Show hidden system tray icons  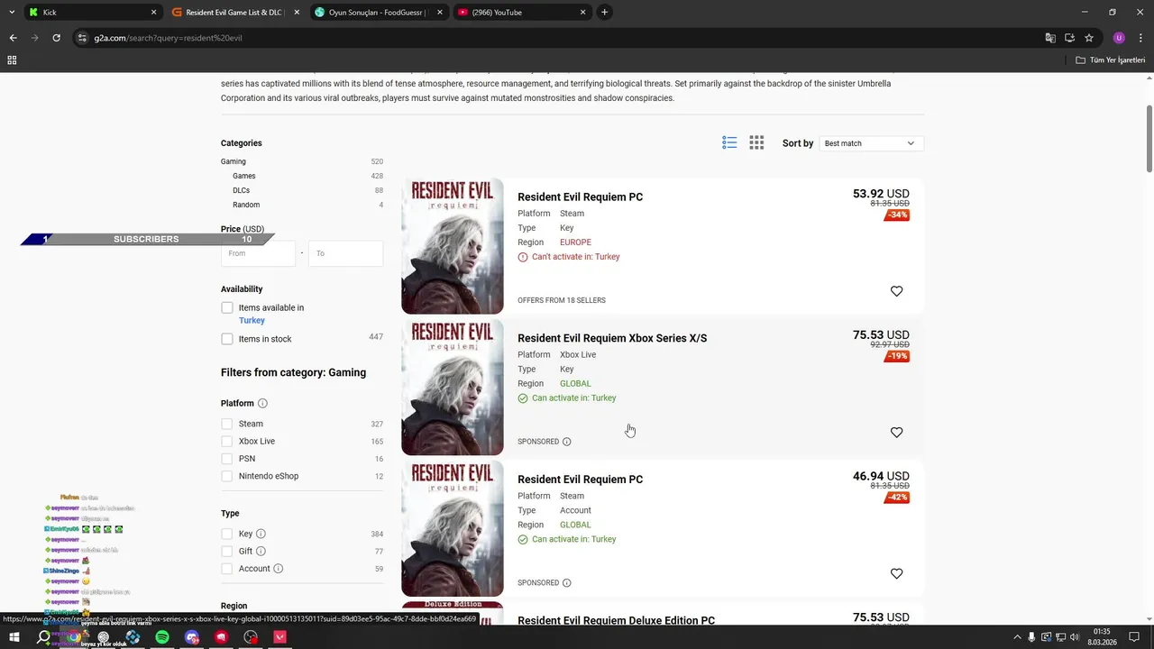click(1018, 637)
